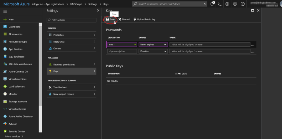This screenshot has width=282, height=139.
Task: Click the Key description input field
Action: click(122, 51)
